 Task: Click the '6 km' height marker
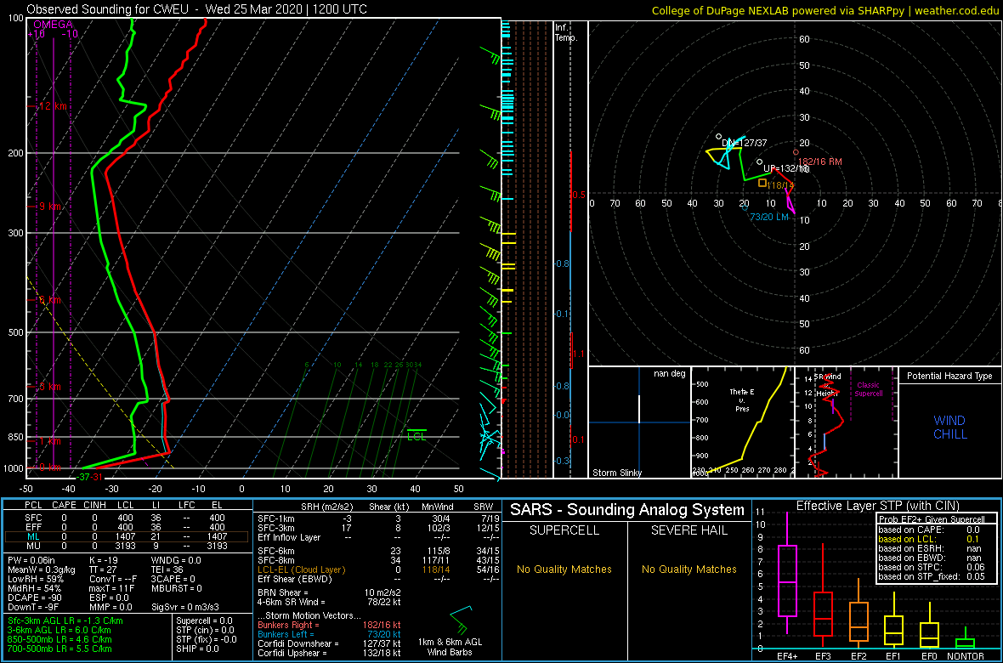pos(49,300)
